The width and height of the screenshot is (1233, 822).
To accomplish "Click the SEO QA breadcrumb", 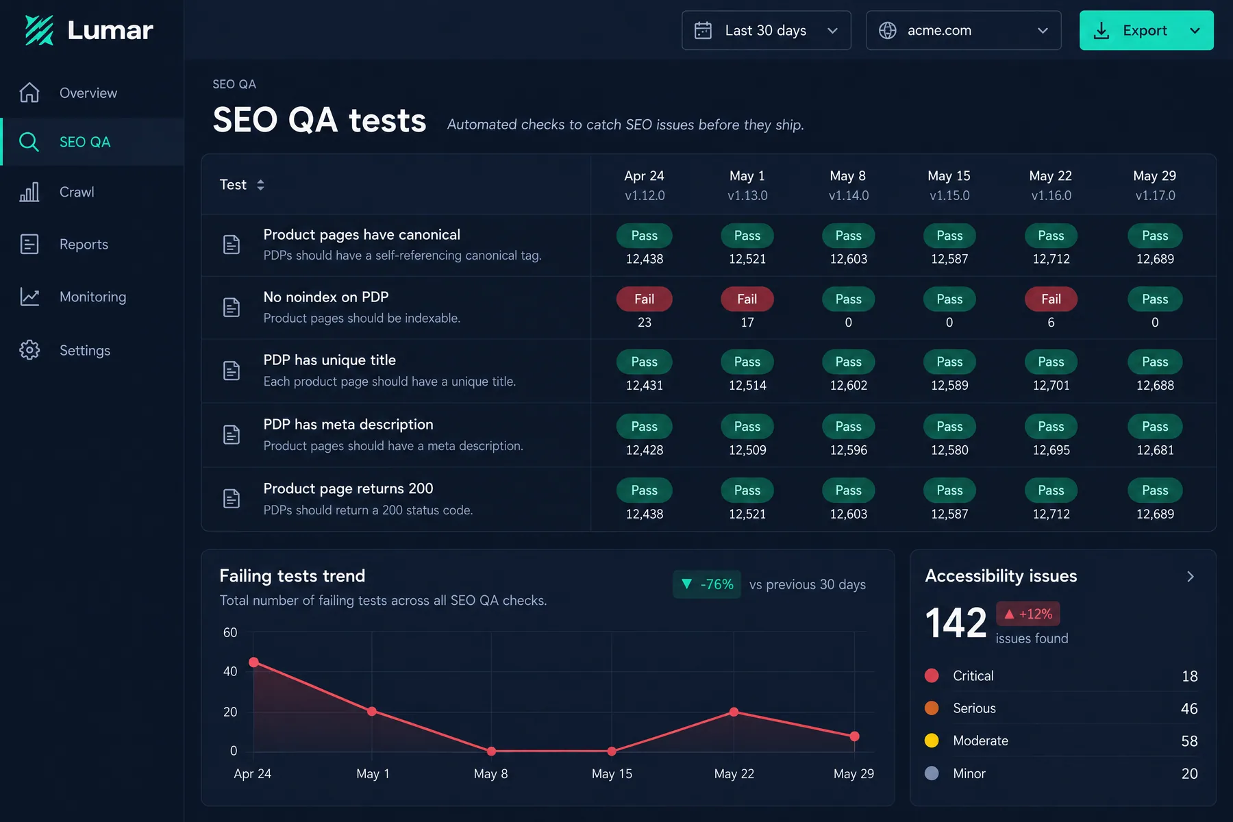I will pos(234,84).
